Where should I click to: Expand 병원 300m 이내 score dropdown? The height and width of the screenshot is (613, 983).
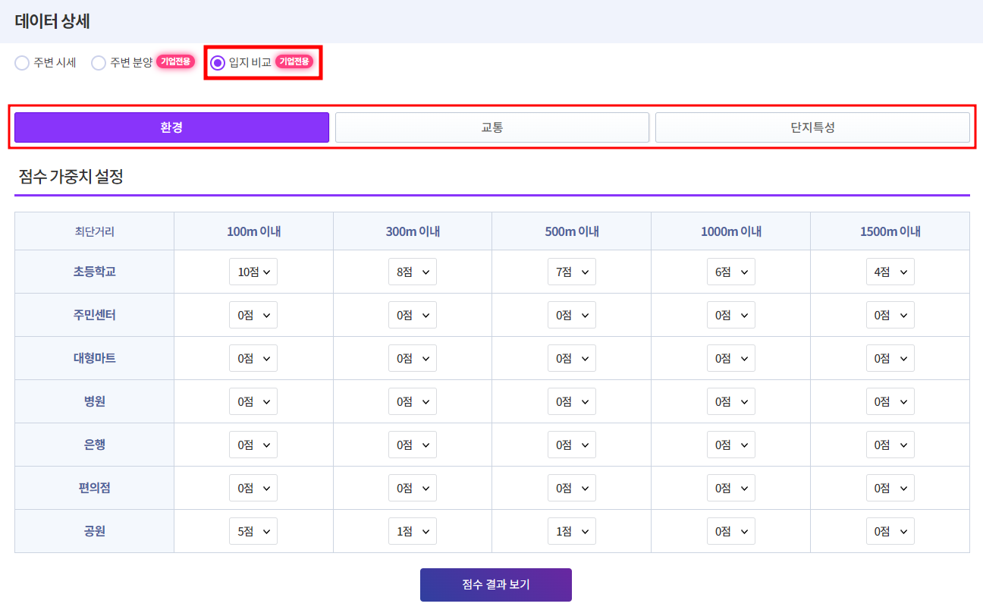tap(413, 401)
